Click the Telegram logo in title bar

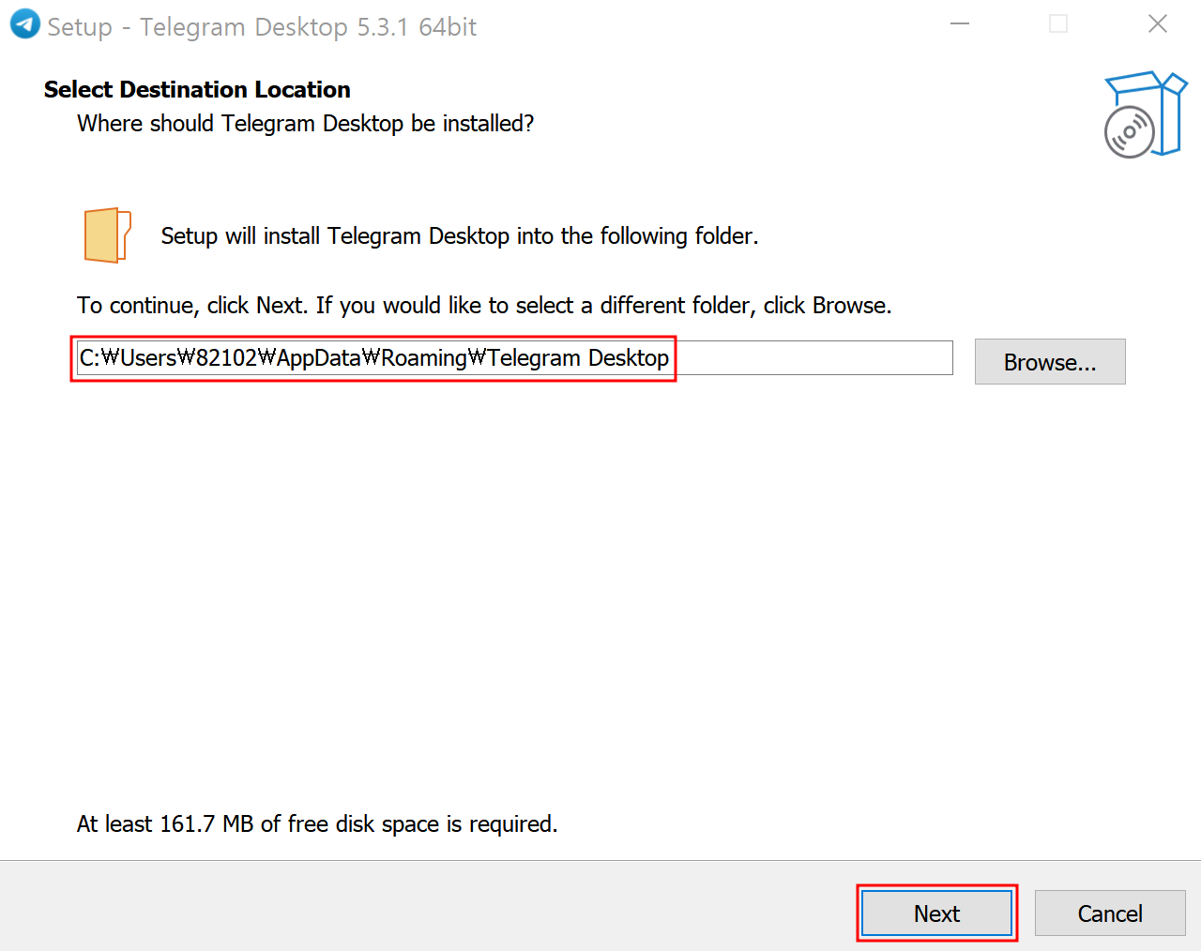(24, 24)
